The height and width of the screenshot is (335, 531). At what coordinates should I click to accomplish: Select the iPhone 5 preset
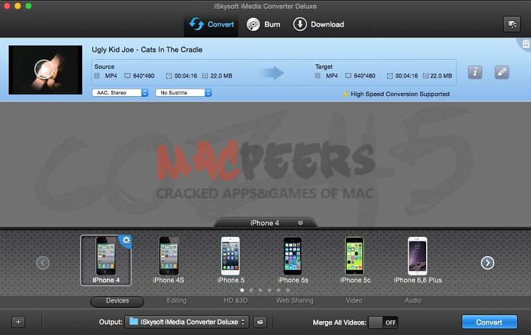coord(230,260)
